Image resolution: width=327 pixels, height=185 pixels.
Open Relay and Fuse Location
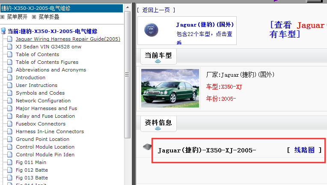[x=45, y=116]
